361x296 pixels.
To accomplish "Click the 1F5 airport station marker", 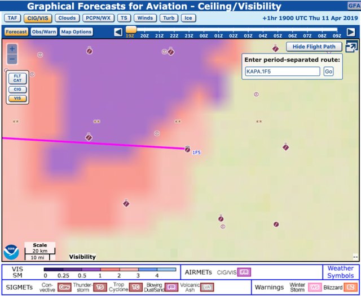I will pos(187,150).
